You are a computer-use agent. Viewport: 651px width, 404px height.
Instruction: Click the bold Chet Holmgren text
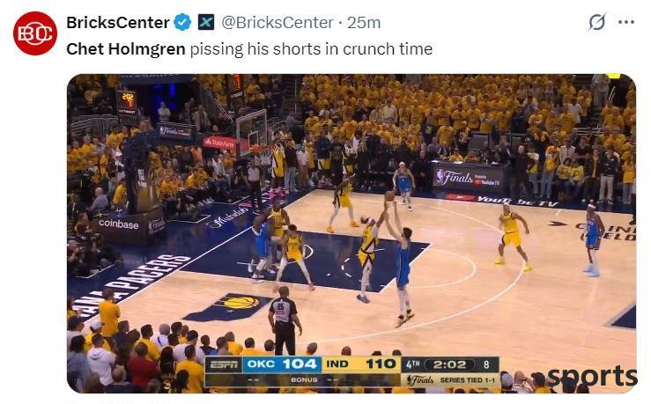click(126, 49)
